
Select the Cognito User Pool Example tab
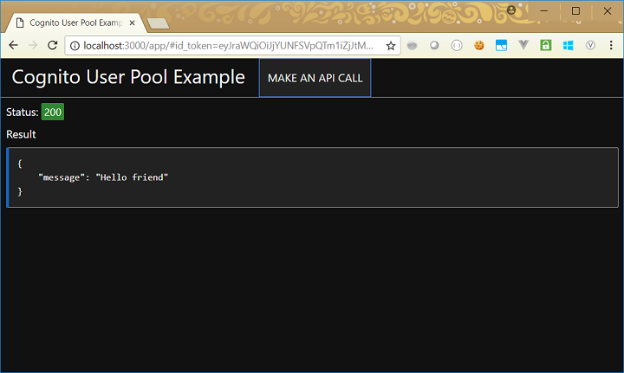point(74,23)
